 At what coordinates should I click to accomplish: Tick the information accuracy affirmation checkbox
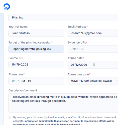click(x=10, y=117)
